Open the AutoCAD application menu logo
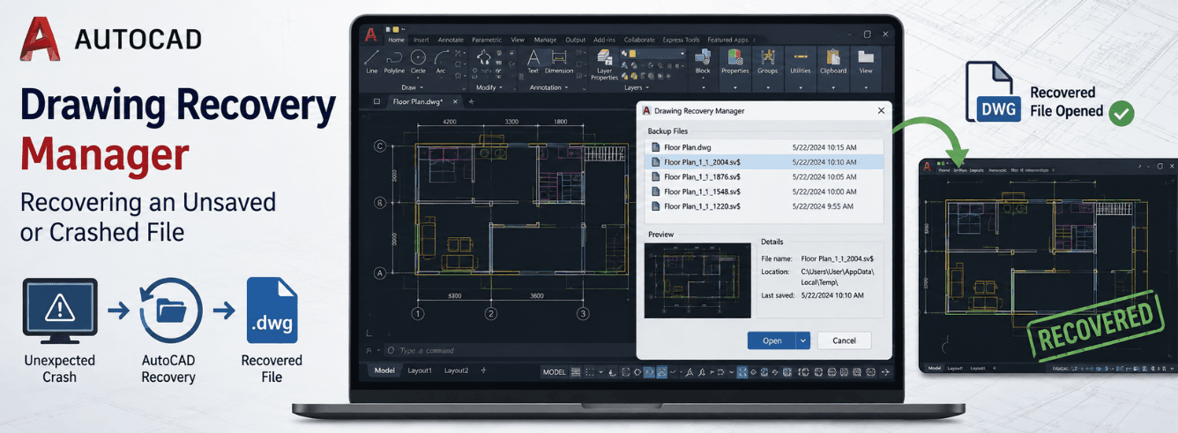This screenshot has width=1178, height=433. click(x=371, y=34)
